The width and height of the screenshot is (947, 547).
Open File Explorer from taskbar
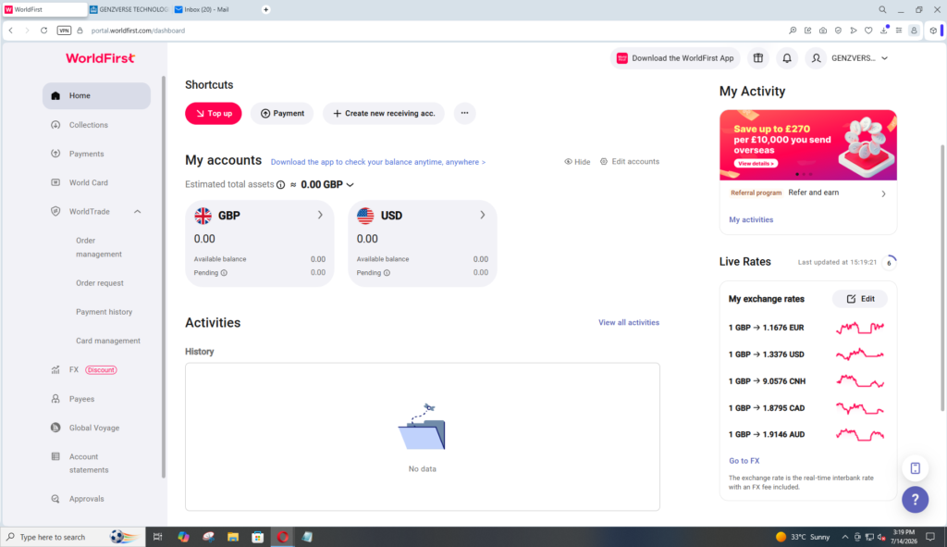coord(233,537)
